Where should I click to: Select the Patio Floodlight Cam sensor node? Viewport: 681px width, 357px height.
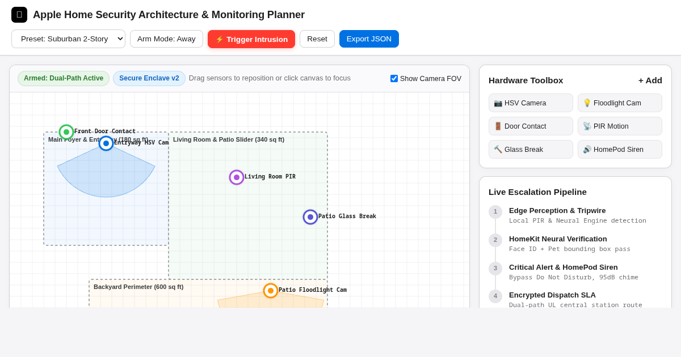coord(271,291)
